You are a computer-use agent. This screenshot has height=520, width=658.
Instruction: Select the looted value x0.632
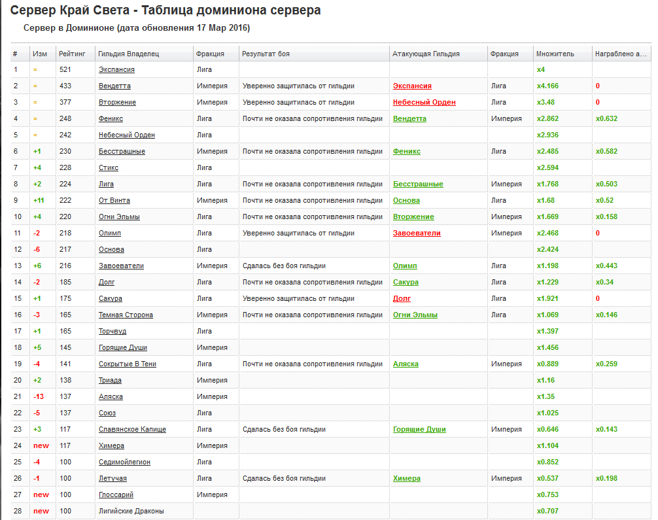coord(606,119)
